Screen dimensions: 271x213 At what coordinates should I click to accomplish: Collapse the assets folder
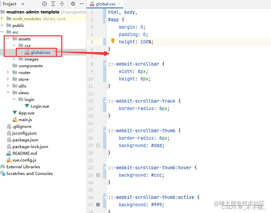tap(8, 38)
